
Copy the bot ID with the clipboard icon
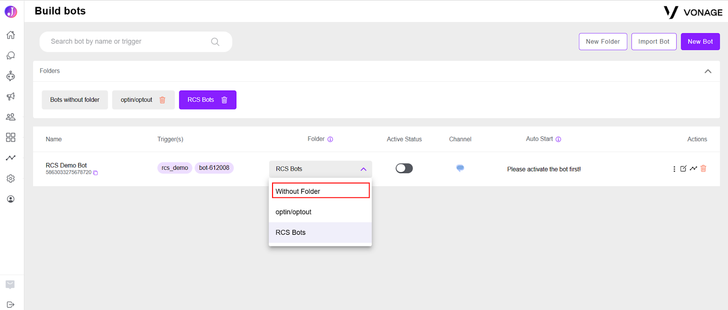tap(96, 172)
